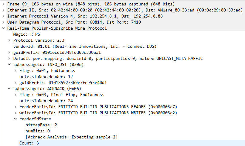Expand readerEntityId BUILTIN_PUBLICATIONS_READER arrow

15,107
